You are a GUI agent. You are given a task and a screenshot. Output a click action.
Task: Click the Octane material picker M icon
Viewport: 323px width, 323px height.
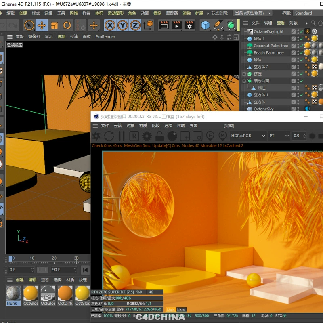[x=222, y=136]
